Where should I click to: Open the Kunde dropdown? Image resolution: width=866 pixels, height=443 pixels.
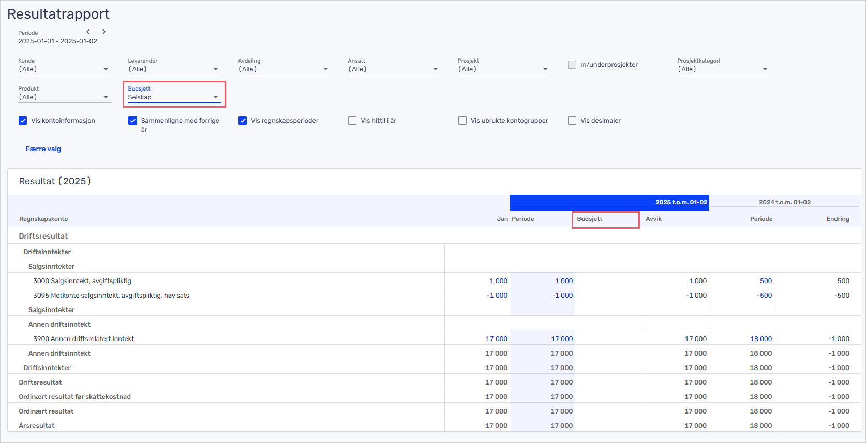click(65, 69)
